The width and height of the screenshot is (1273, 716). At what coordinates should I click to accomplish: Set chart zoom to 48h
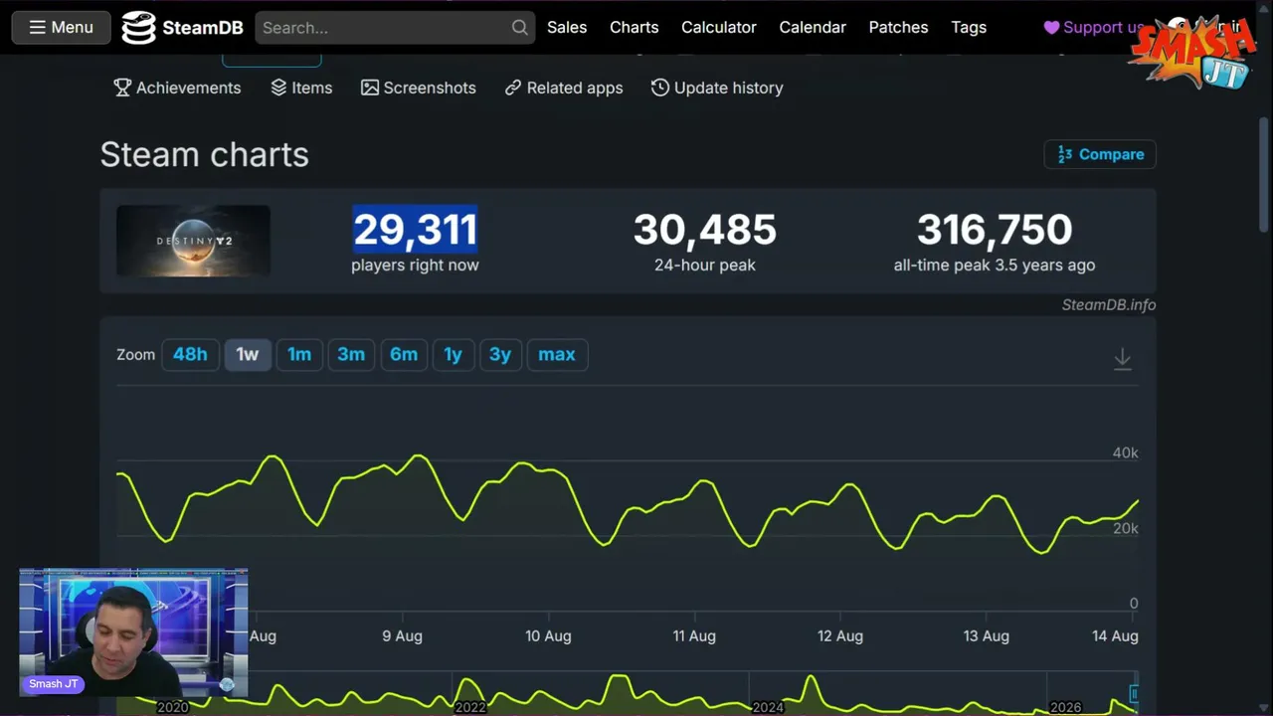click(x=190, y=354)
